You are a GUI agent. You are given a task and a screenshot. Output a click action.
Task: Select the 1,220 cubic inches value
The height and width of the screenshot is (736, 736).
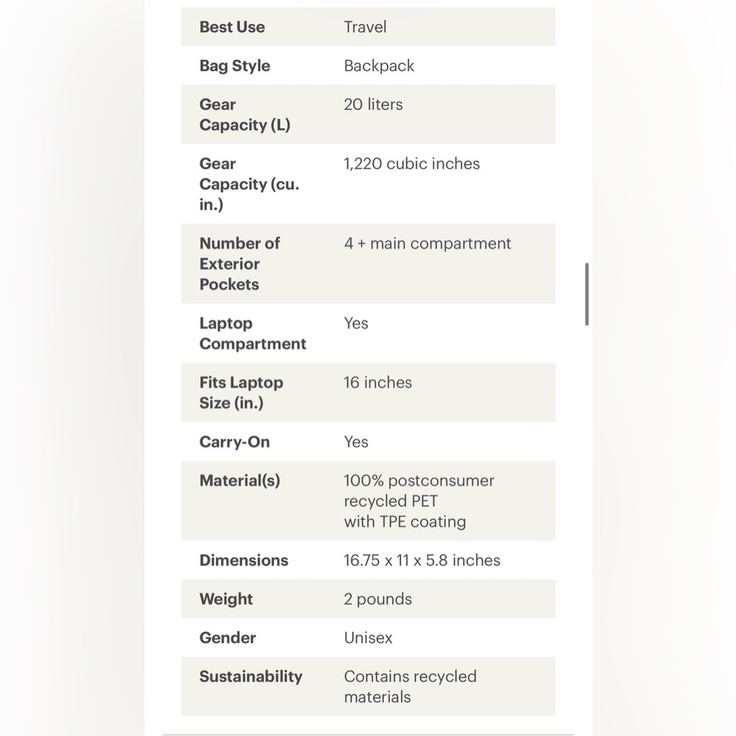click(411, 164)
